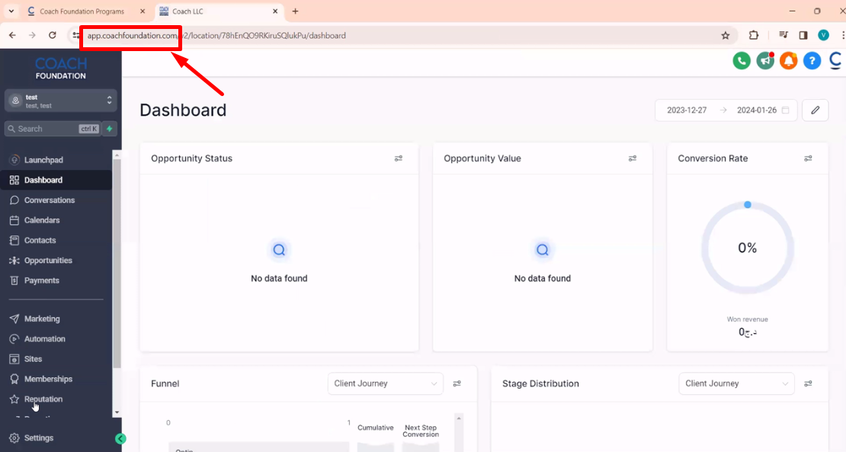Click the green phone dialer icon
846x452 pixels.
tap(742, 61)
